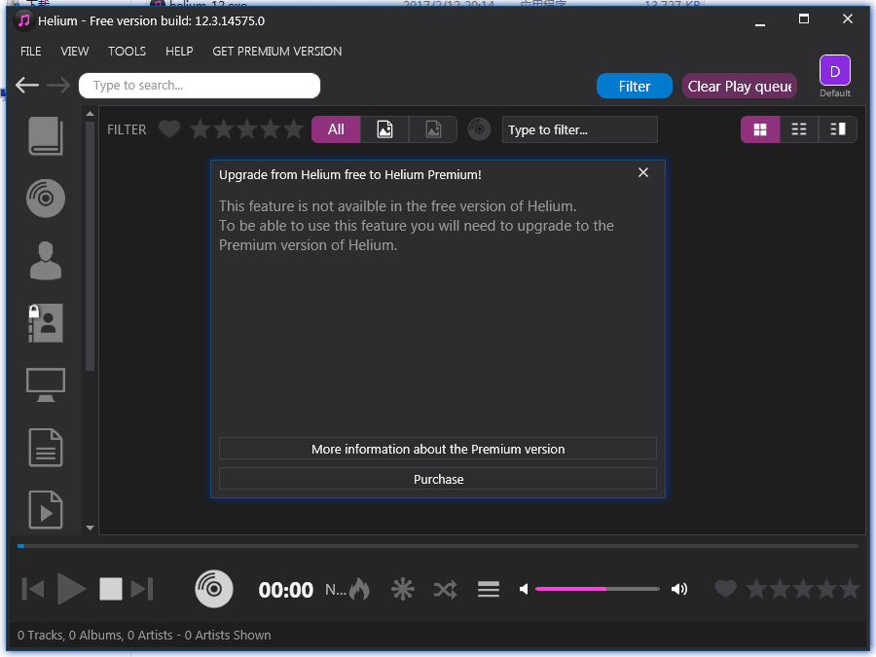Select the All pictures filter tab
876x657 pixels.
click(336, 129)
